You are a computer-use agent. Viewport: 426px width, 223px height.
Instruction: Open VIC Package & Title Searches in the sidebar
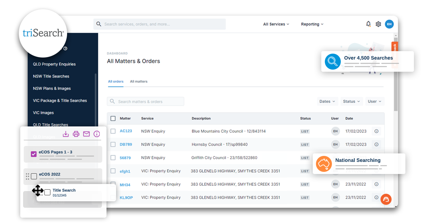tap(60, 100)
